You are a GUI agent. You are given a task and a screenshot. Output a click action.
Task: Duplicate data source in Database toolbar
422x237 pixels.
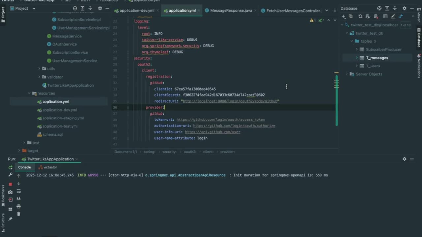[351, 16]
